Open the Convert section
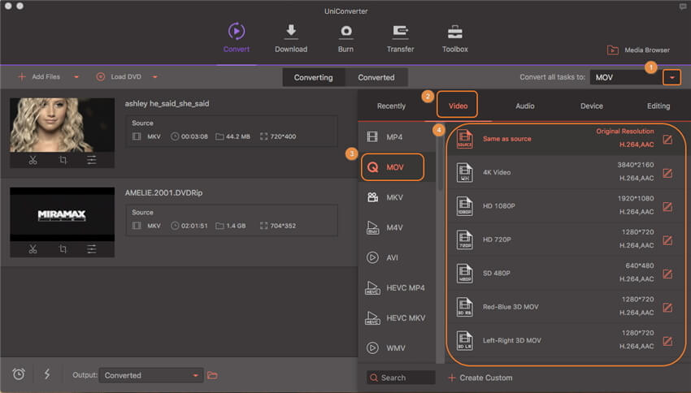The height and width of the screenshot is (393, 691). 237,38
